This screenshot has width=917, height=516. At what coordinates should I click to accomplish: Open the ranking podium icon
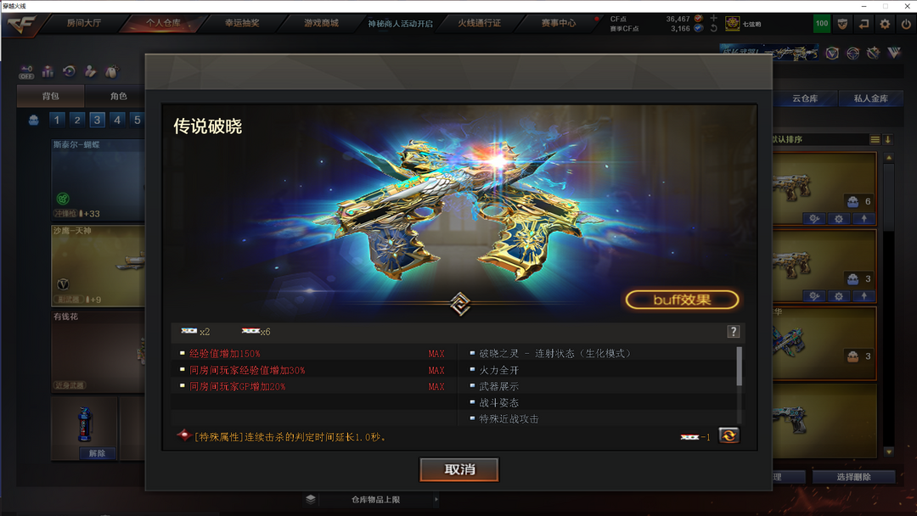coord(48,71)
